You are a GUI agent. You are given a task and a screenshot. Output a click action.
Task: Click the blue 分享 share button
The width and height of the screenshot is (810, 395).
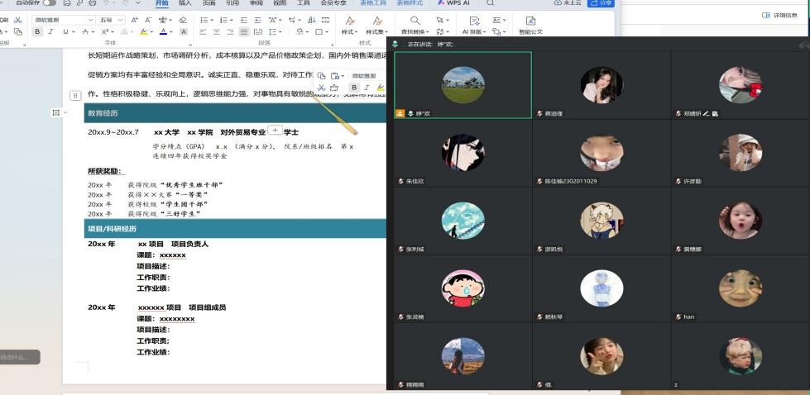point(601,3)
